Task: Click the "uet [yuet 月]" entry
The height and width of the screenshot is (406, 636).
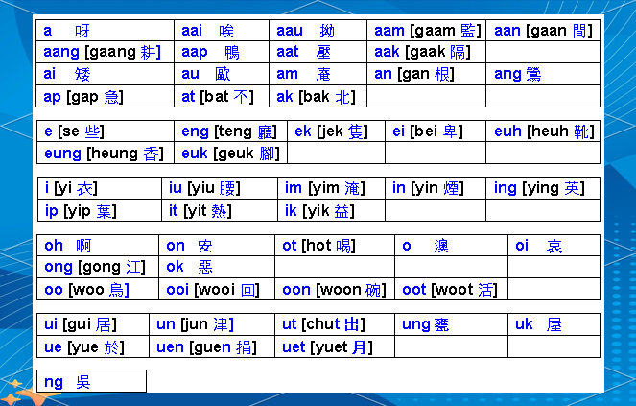Action: (327, 346)
